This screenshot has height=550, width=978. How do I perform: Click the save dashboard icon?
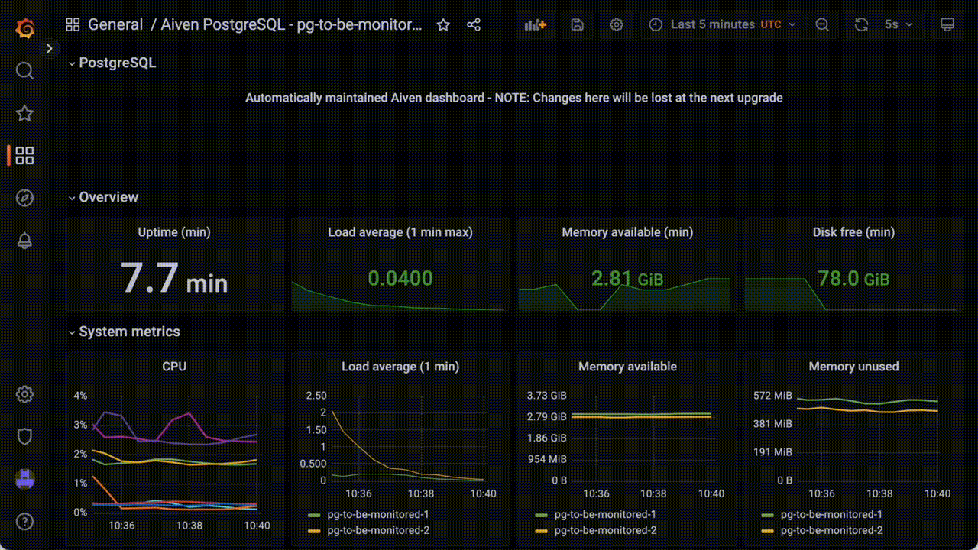[577, 24]
